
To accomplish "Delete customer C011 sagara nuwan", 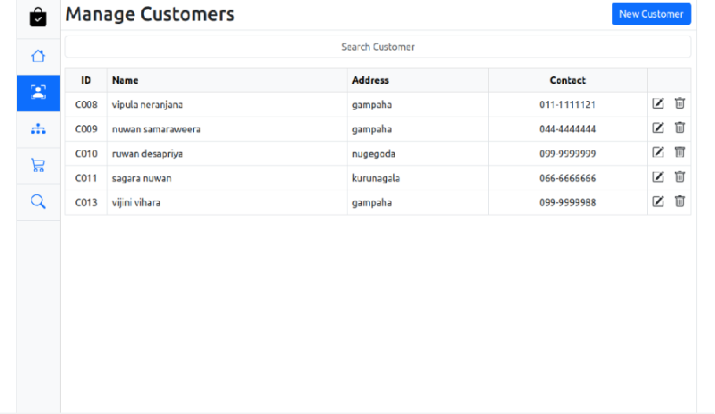I will click(x=679, y=177).
